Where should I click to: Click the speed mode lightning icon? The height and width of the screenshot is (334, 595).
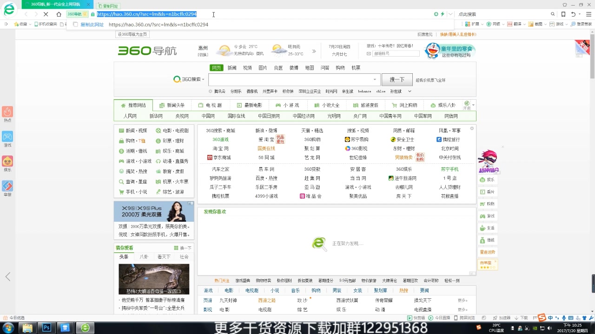click(443, 14)
